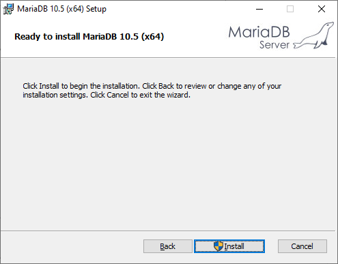Screen dimensions: 338x264
Task: Click the greyed-out maximize button
Action: [290, 9]
